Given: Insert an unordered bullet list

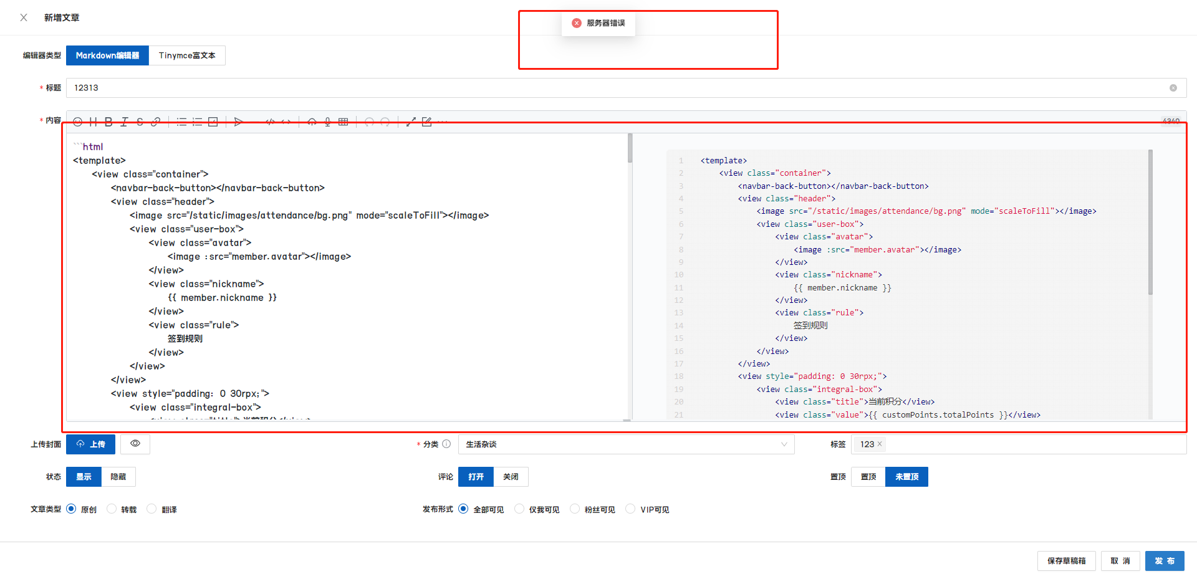Looking at the screenshot, I should click(181, 122).
